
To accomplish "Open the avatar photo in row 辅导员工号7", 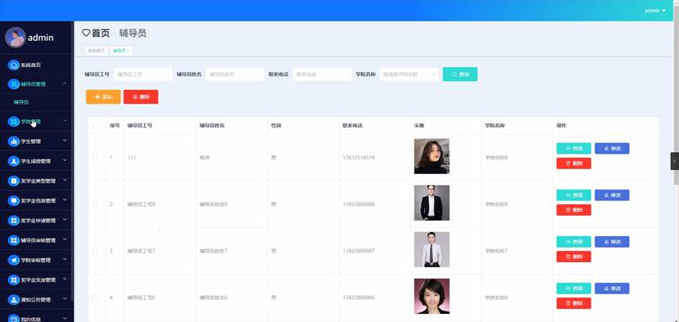I will click(432, 249).
